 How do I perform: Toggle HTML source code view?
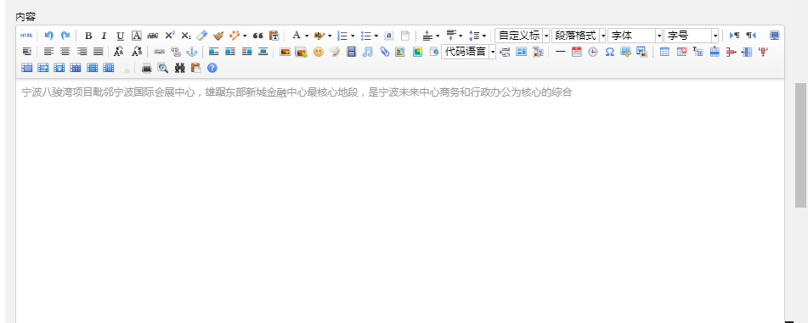26,36
